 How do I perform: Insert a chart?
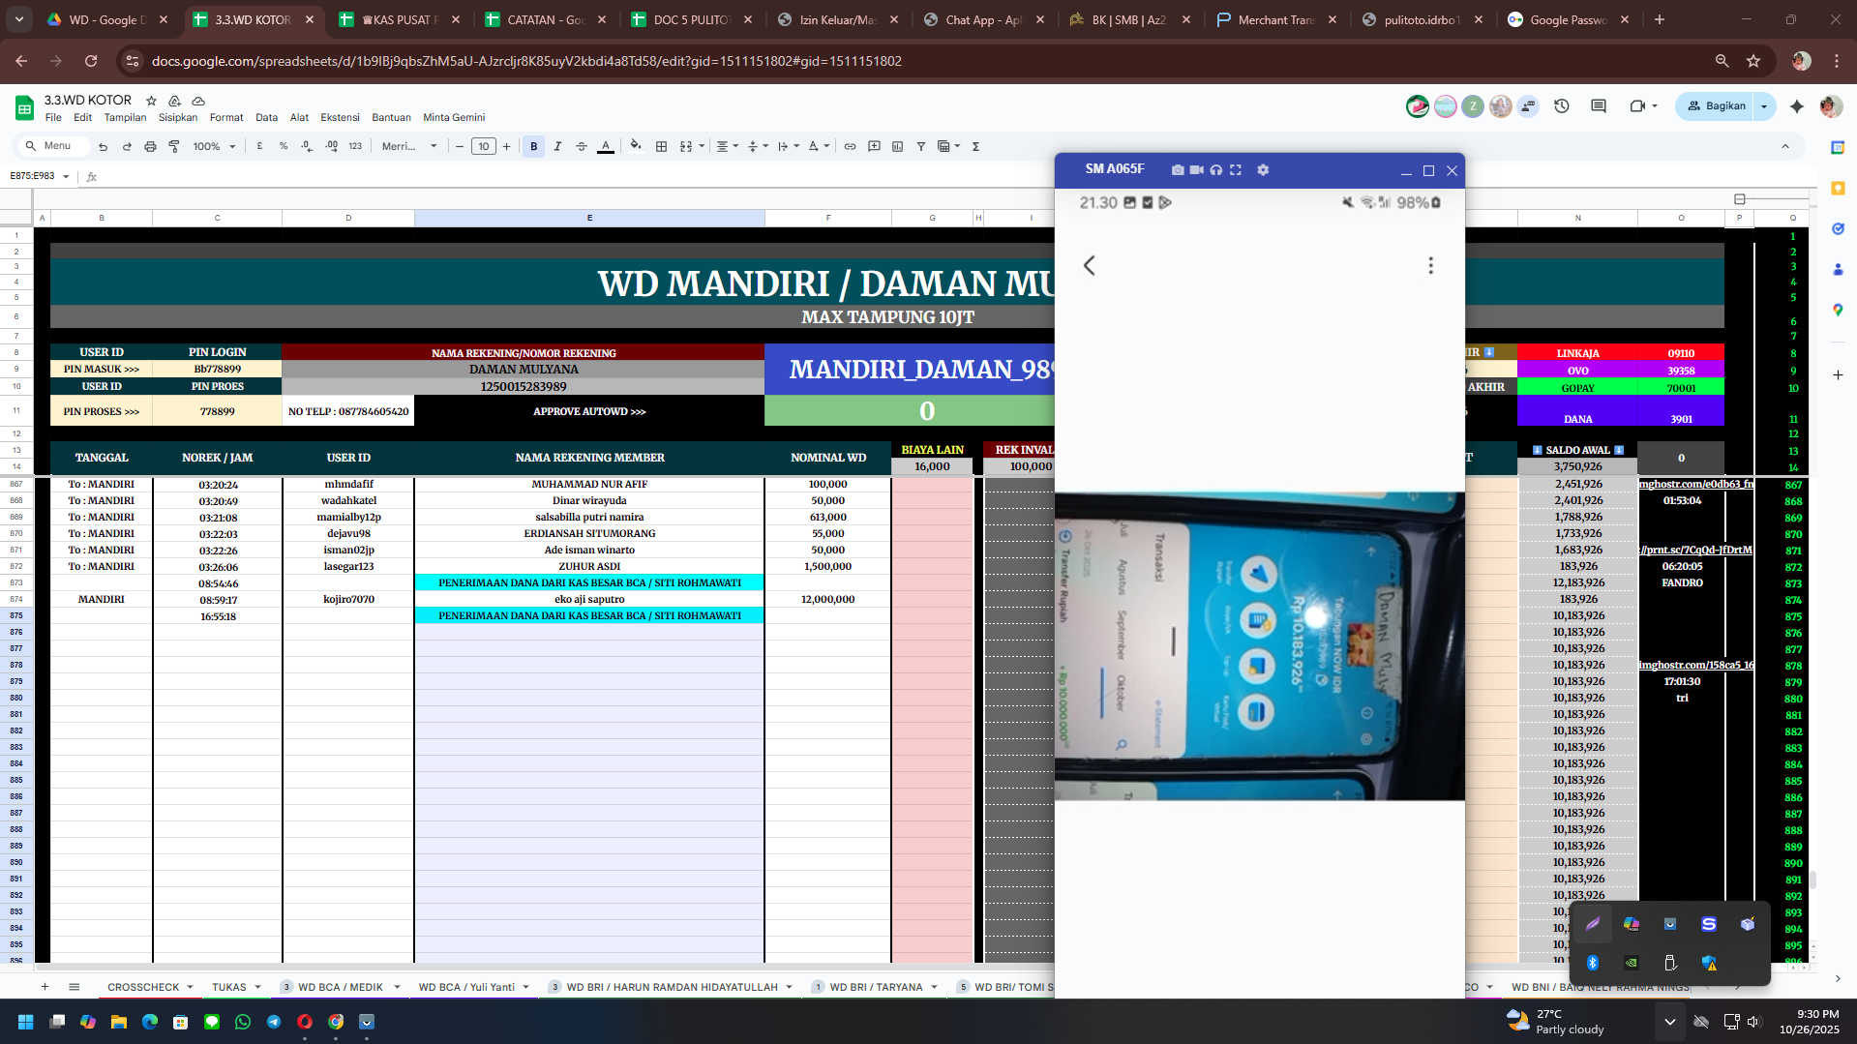(x=897, y=146)
